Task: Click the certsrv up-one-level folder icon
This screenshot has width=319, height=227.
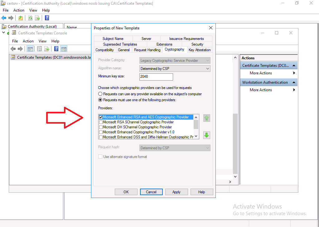Action: (21, 18)
